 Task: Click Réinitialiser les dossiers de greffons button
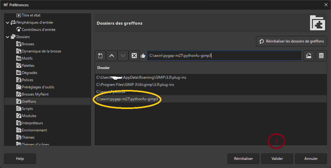click(291, 41)
